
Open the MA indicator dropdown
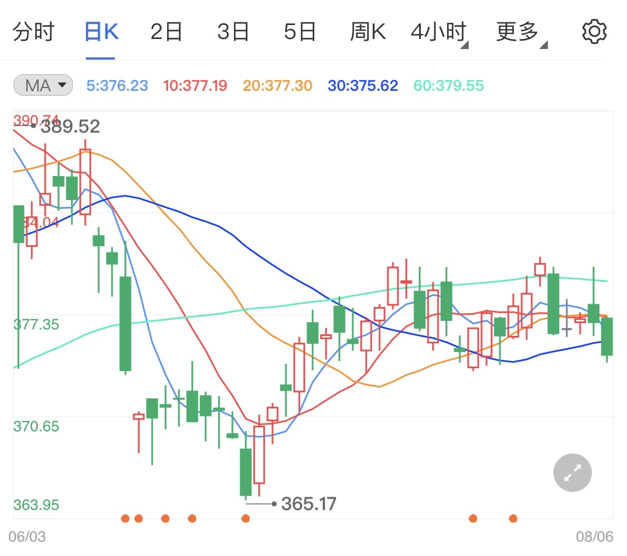click(43, 85)
